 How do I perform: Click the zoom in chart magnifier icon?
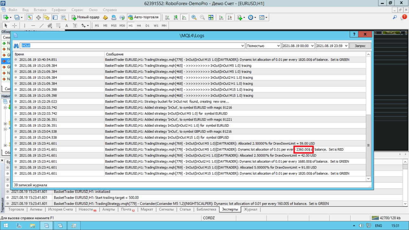[x=194, y=17]
